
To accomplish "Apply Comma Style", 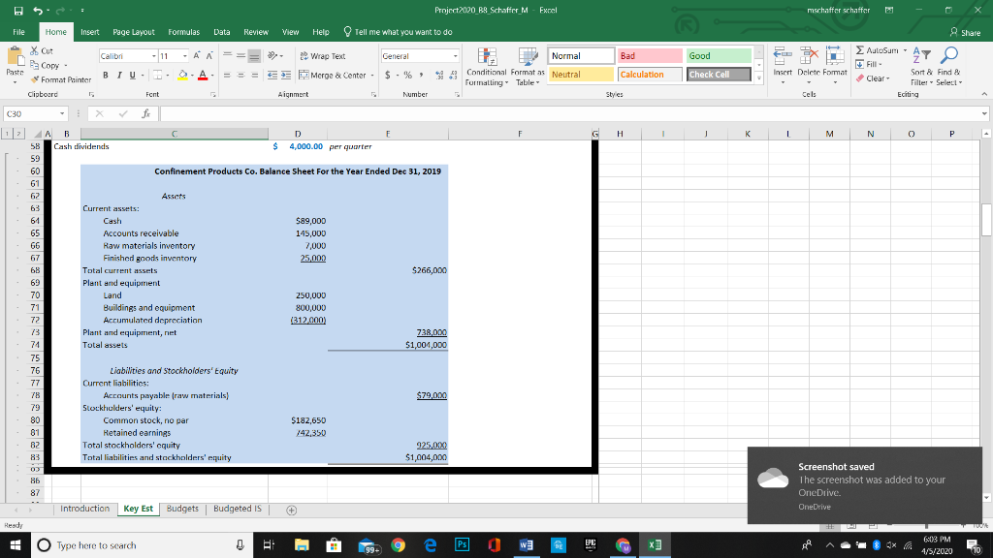I will [x=421, y=76].
